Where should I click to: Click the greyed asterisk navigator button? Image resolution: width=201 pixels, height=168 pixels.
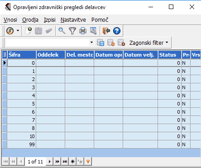pos(80,162)
